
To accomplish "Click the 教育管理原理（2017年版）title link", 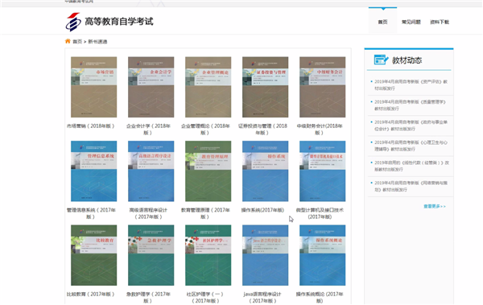I will [205, 213].
